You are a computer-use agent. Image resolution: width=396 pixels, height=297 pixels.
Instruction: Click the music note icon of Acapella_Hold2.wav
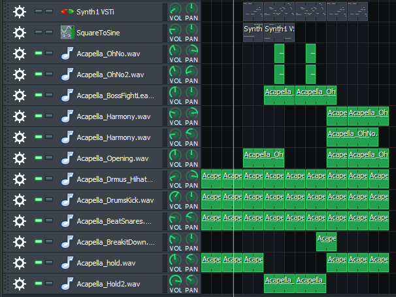click(67, 284)
